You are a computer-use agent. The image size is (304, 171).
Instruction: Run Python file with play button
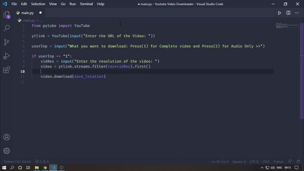tap(279, 13)
